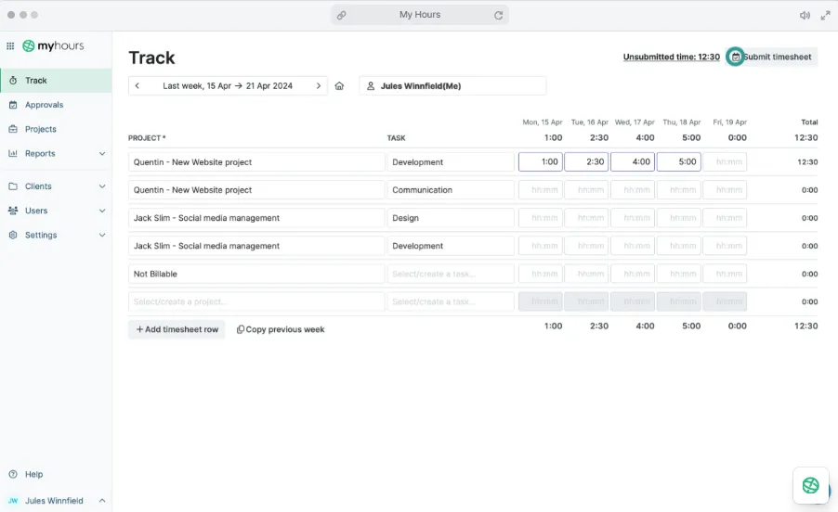Click the myhours logo
838x512 pixels.
53,45
